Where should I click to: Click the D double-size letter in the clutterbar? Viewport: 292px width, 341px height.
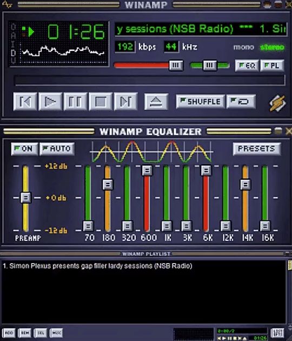(x=14, y=53)
